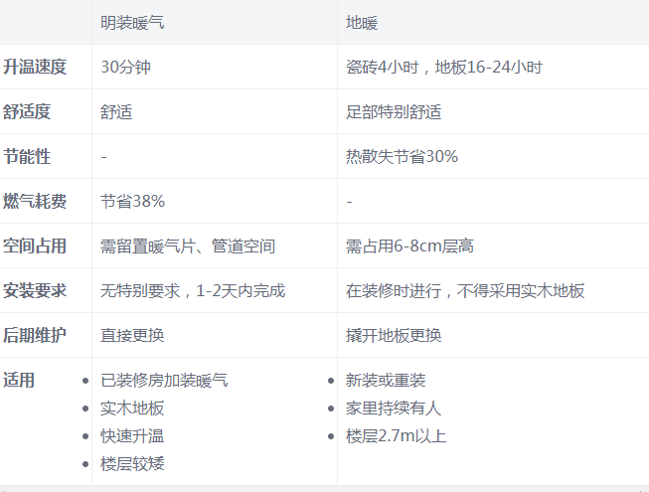
Task: Click the 瓷砖4小时，地板16-24小时 cell
Action: coord(443,67)
